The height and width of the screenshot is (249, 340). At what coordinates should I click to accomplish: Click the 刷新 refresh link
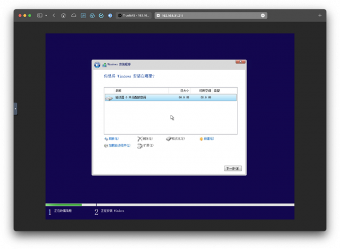click(x=112, y=139)
